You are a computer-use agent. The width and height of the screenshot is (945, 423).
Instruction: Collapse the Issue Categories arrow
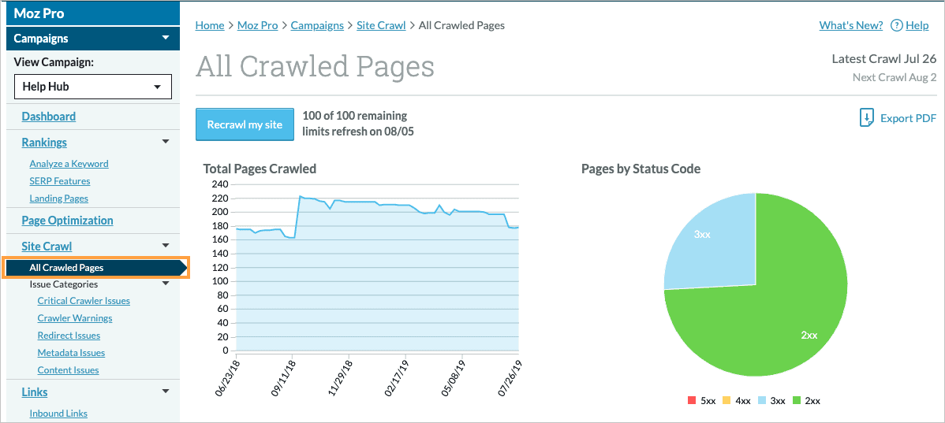click(165, 284)
